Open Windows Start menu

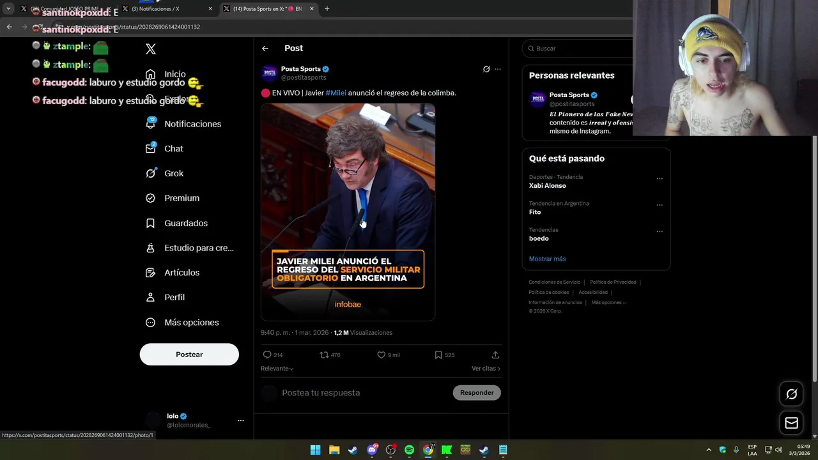pos(315,450)
